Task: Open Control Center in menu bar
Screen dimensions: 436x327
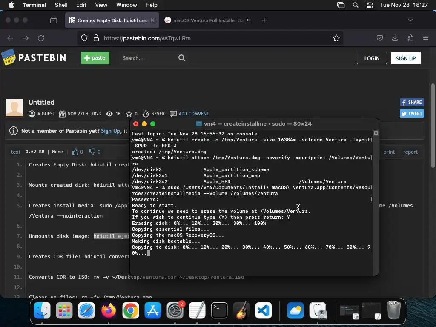Action: point(370,5)
